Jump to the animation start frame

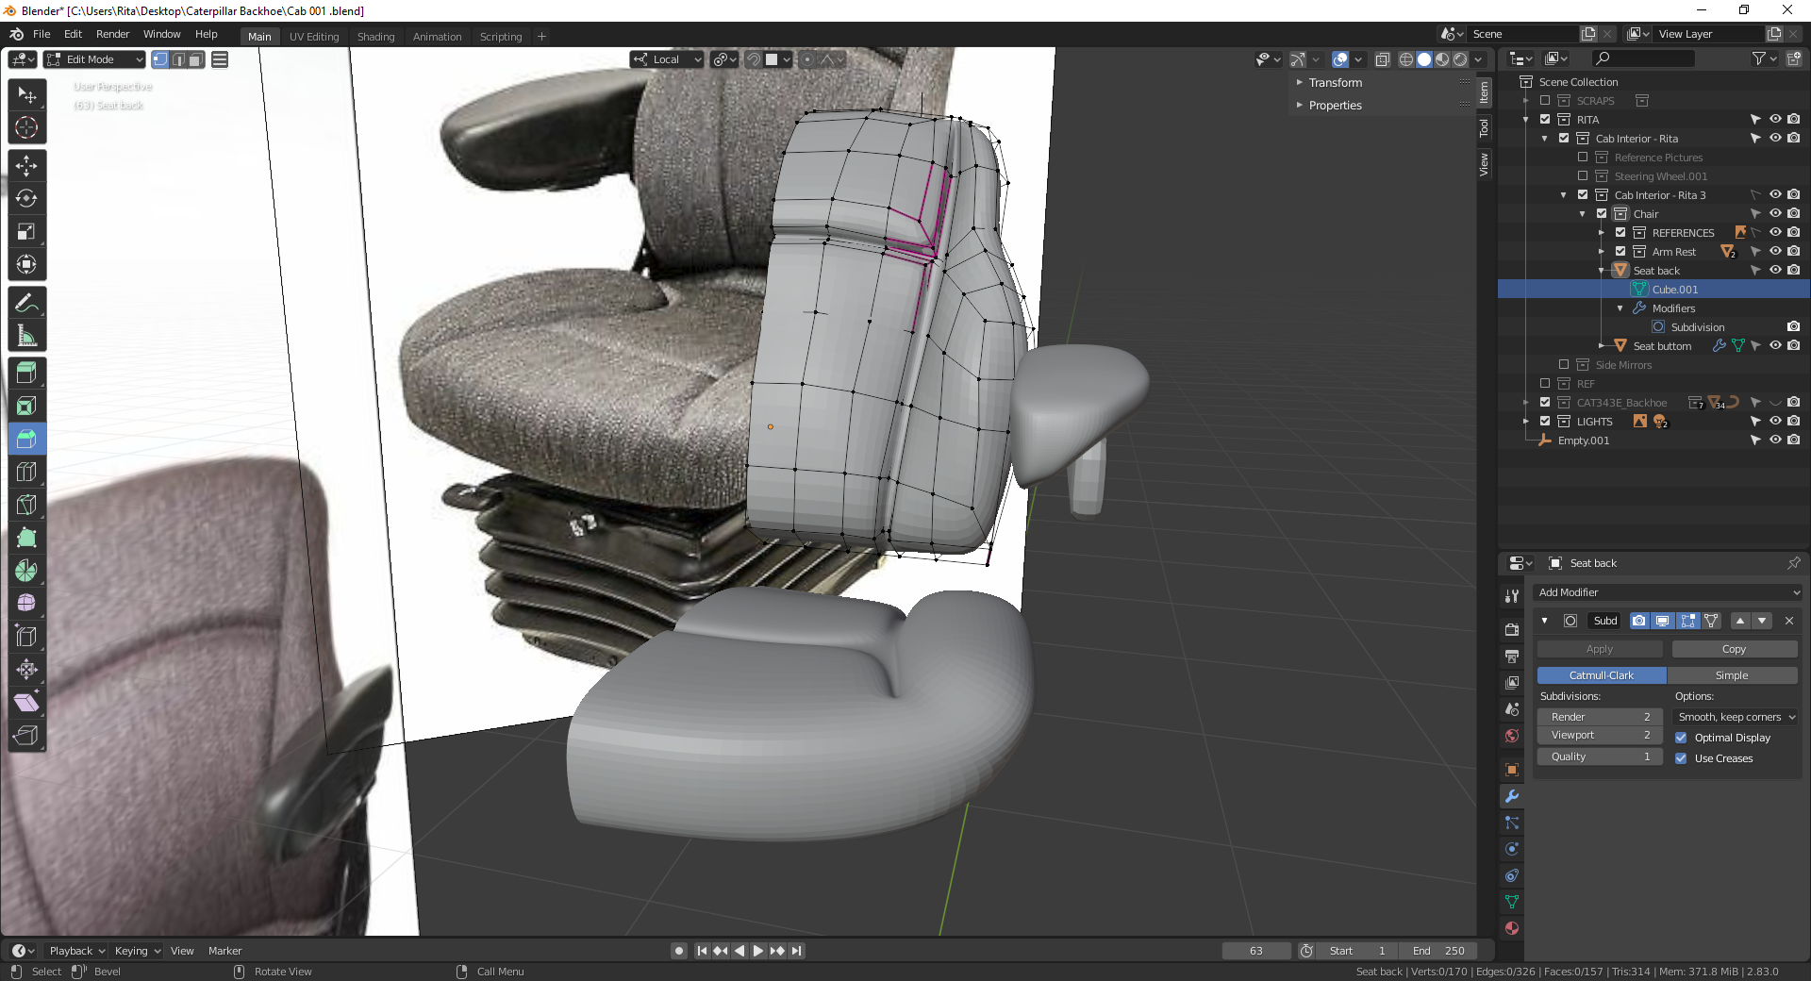click(x=702, y=951)
